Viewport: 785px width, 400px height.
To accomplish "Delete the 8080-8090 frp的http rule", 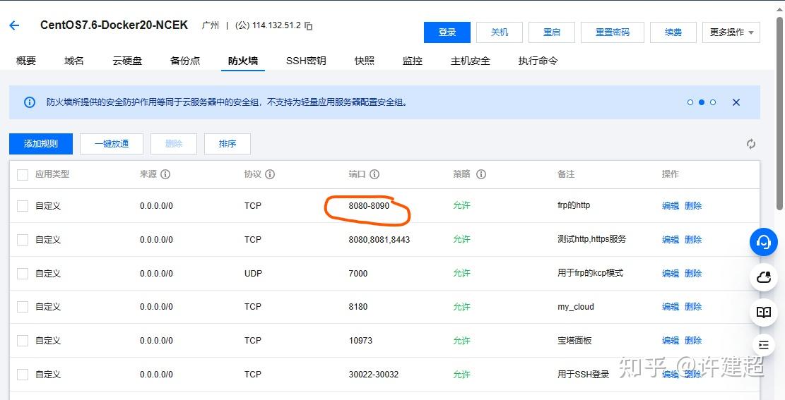I will point(693,205).
